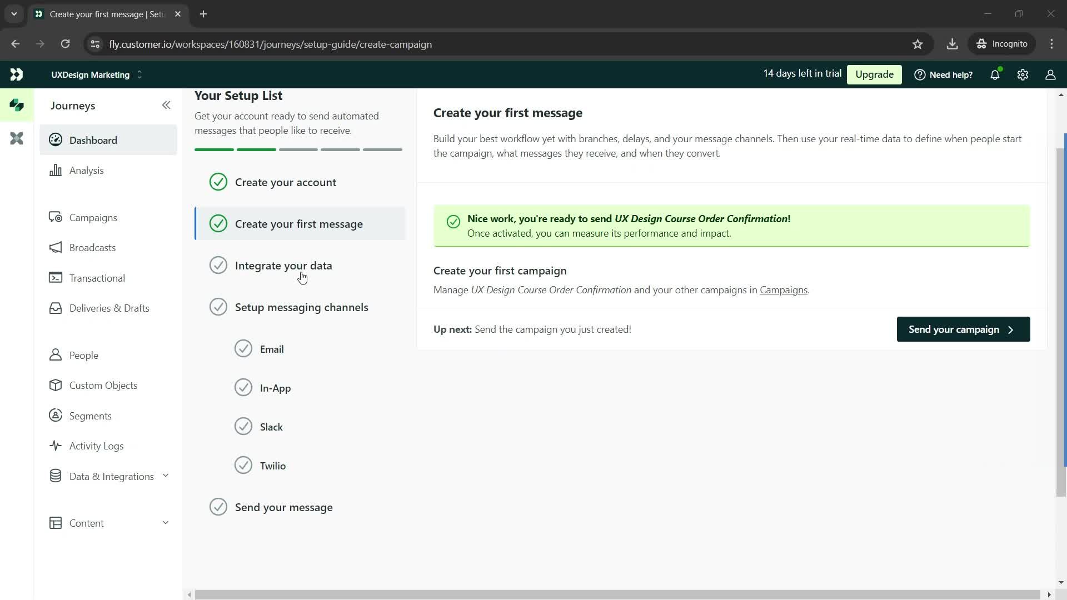Click the Upgrade button
This screenshot has height=600, width=1067.
(x=874, y=74)
